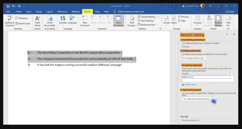The image size is (242, 129).
Task: Open the Ribbon Display Options icon
Action: point(210,6)
